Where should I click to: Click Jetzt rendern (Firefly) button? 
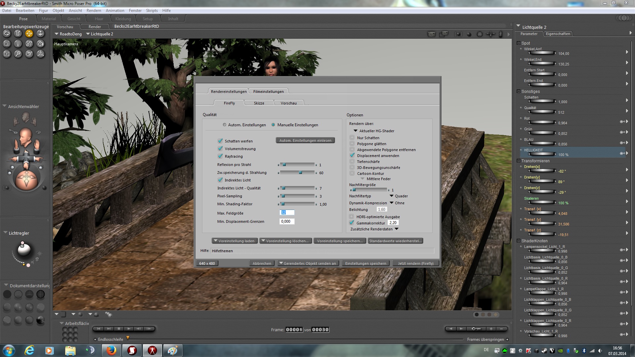[415, 263]
